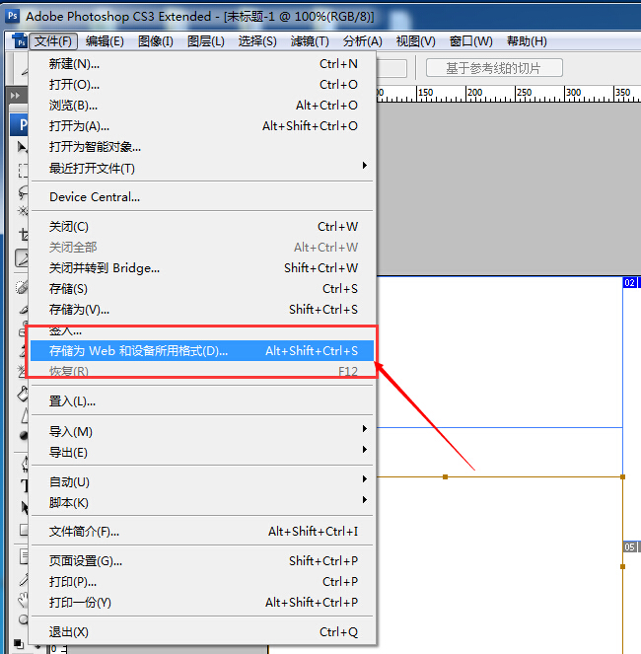Screen dimensions: 641x654
Task: Choose 页面设置(G)... menu entry
Action: 203,561
